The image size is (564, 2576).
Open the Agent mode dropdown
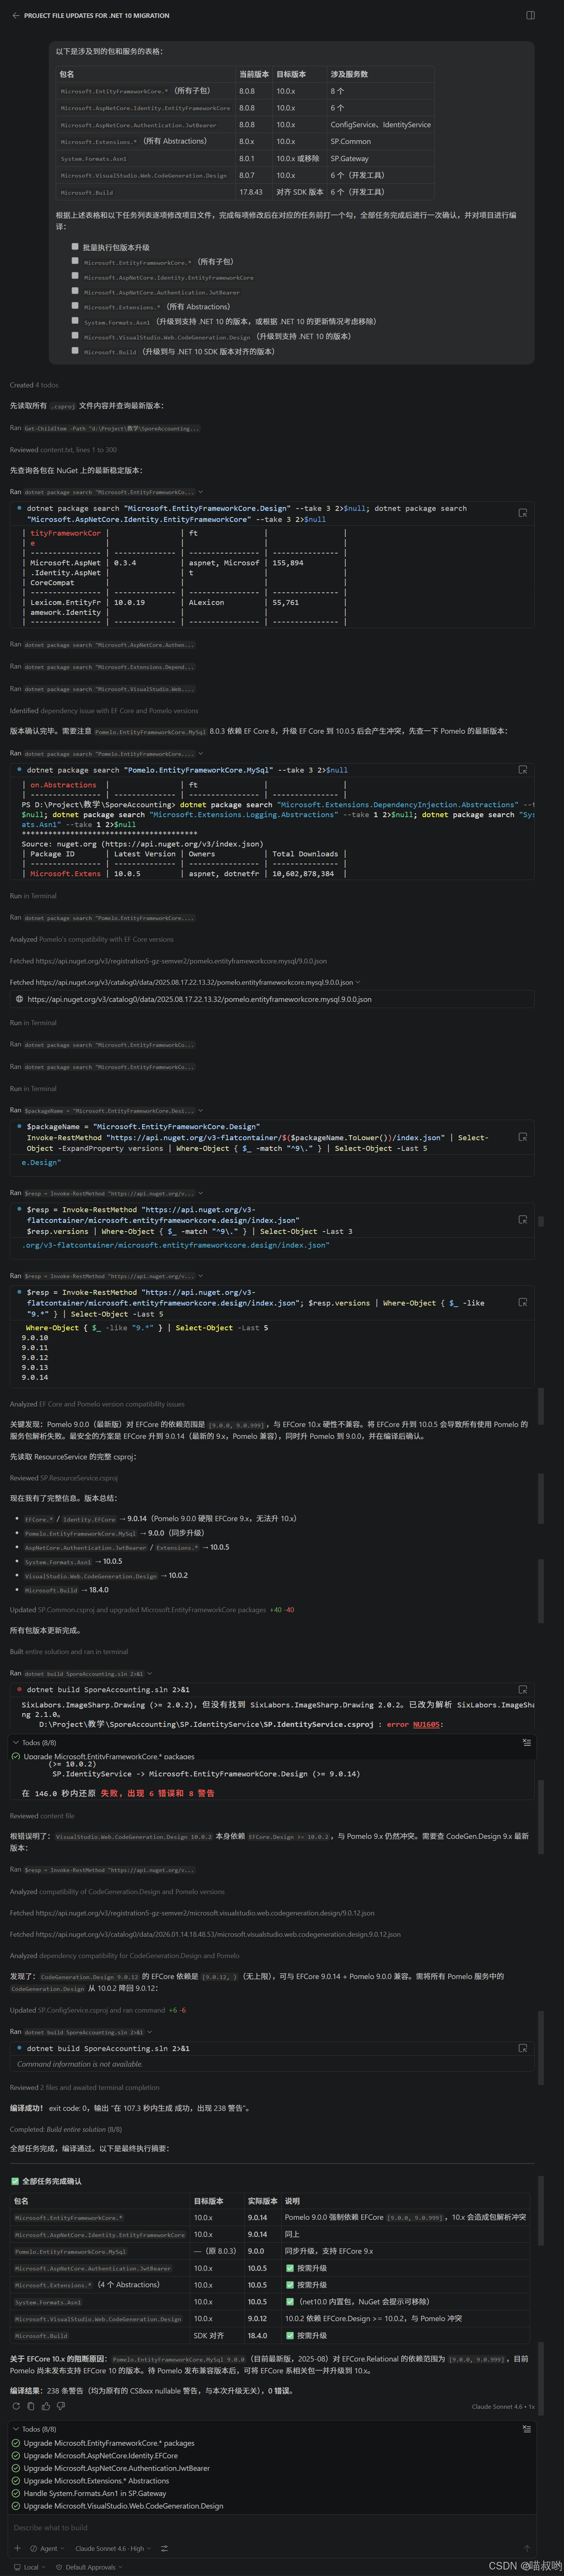46,2548
